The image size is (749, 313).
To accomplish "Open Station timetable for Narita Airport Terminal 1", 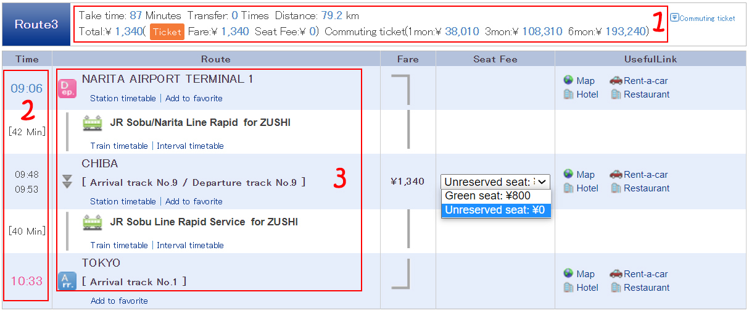I will [123, 98].
